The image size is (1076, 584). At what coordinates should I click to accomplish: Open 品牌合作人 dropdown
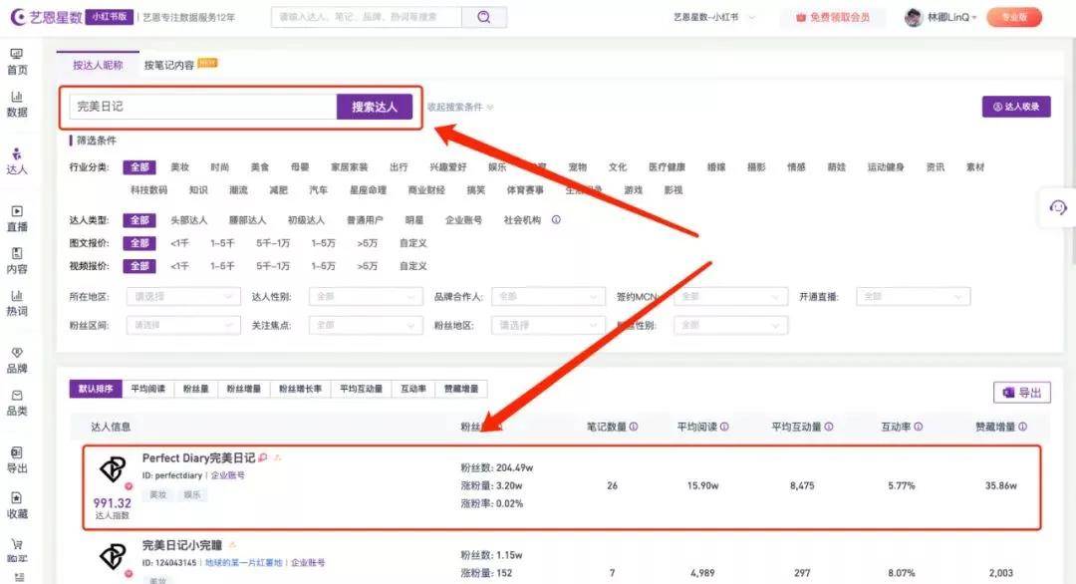[548, 296]
